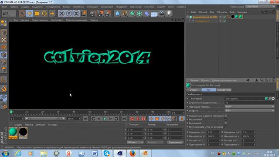This screenshot has height=157, width=279.
Task: Select the Live Selection arrow tool
Action: [x=22, y=14]
